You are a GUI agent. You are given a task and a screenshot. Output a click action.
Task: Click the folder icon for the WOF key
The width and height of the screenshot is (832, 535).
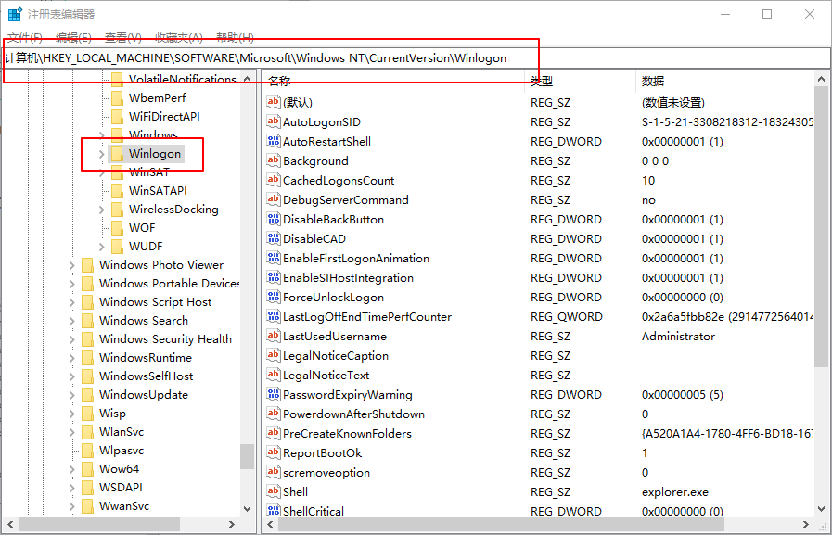tap(117, 227)
